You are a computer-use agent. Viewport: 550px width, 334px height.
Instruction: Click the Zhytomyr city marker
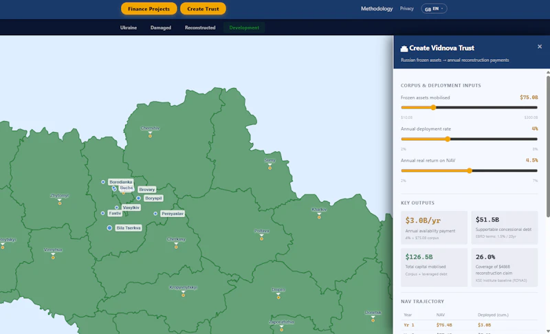[60, 203]
